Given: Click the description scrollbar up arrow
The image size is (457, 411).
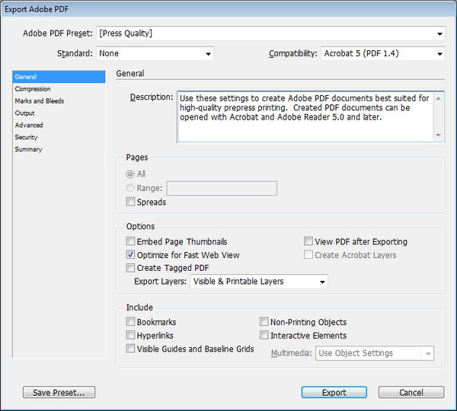Looking at the screenshot, I should pyautogui.click(x=439, y=99).
